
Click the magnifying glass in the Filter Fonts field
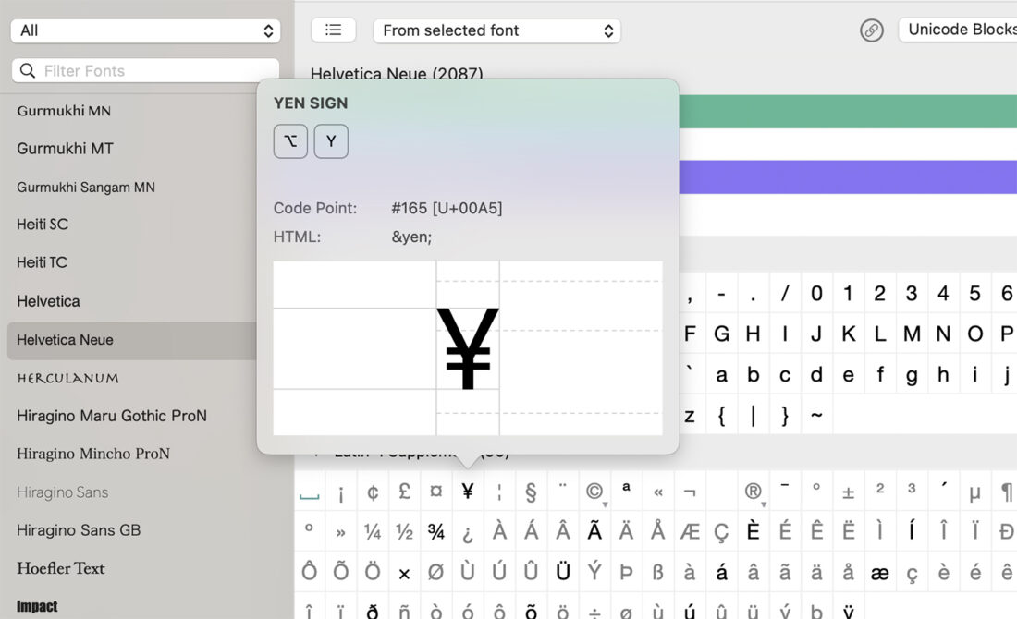[28, 70]
